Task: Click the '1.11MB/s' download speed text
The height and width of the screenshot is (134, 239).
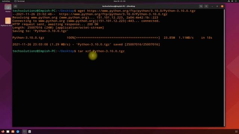Action: tap(186, 38)
